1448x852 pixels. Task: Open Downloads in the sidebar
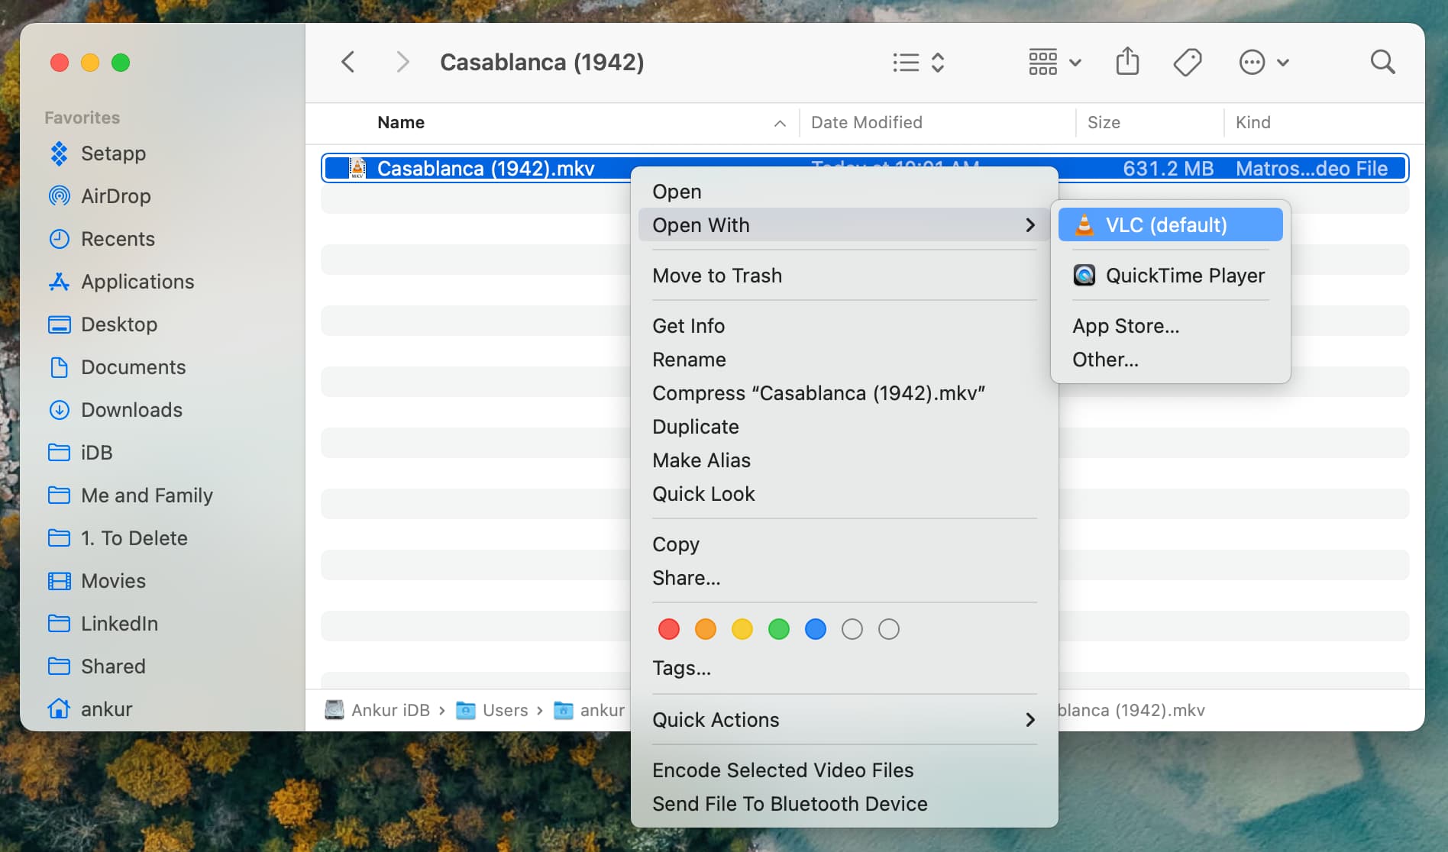coord(115,410)
